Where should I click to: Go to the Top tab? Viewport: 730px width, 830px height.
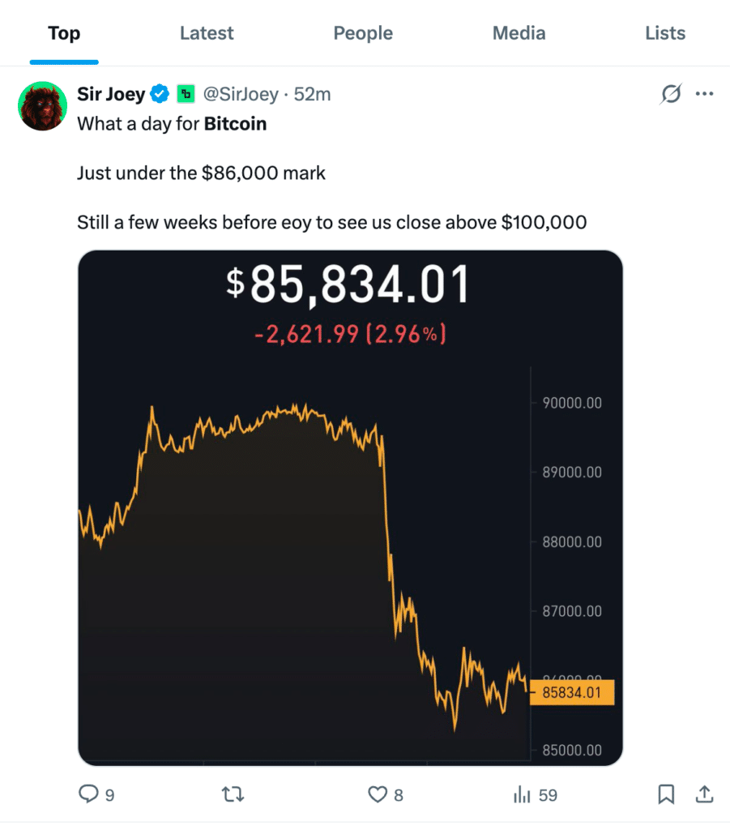click(64, 33)
